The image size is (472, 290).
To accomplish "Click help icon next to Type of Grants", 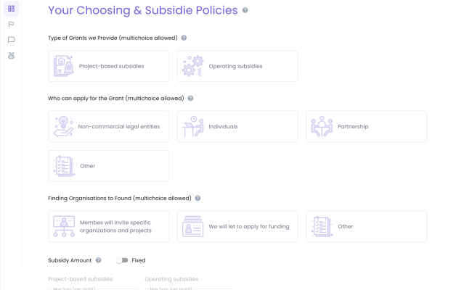I will pos(184,38).
